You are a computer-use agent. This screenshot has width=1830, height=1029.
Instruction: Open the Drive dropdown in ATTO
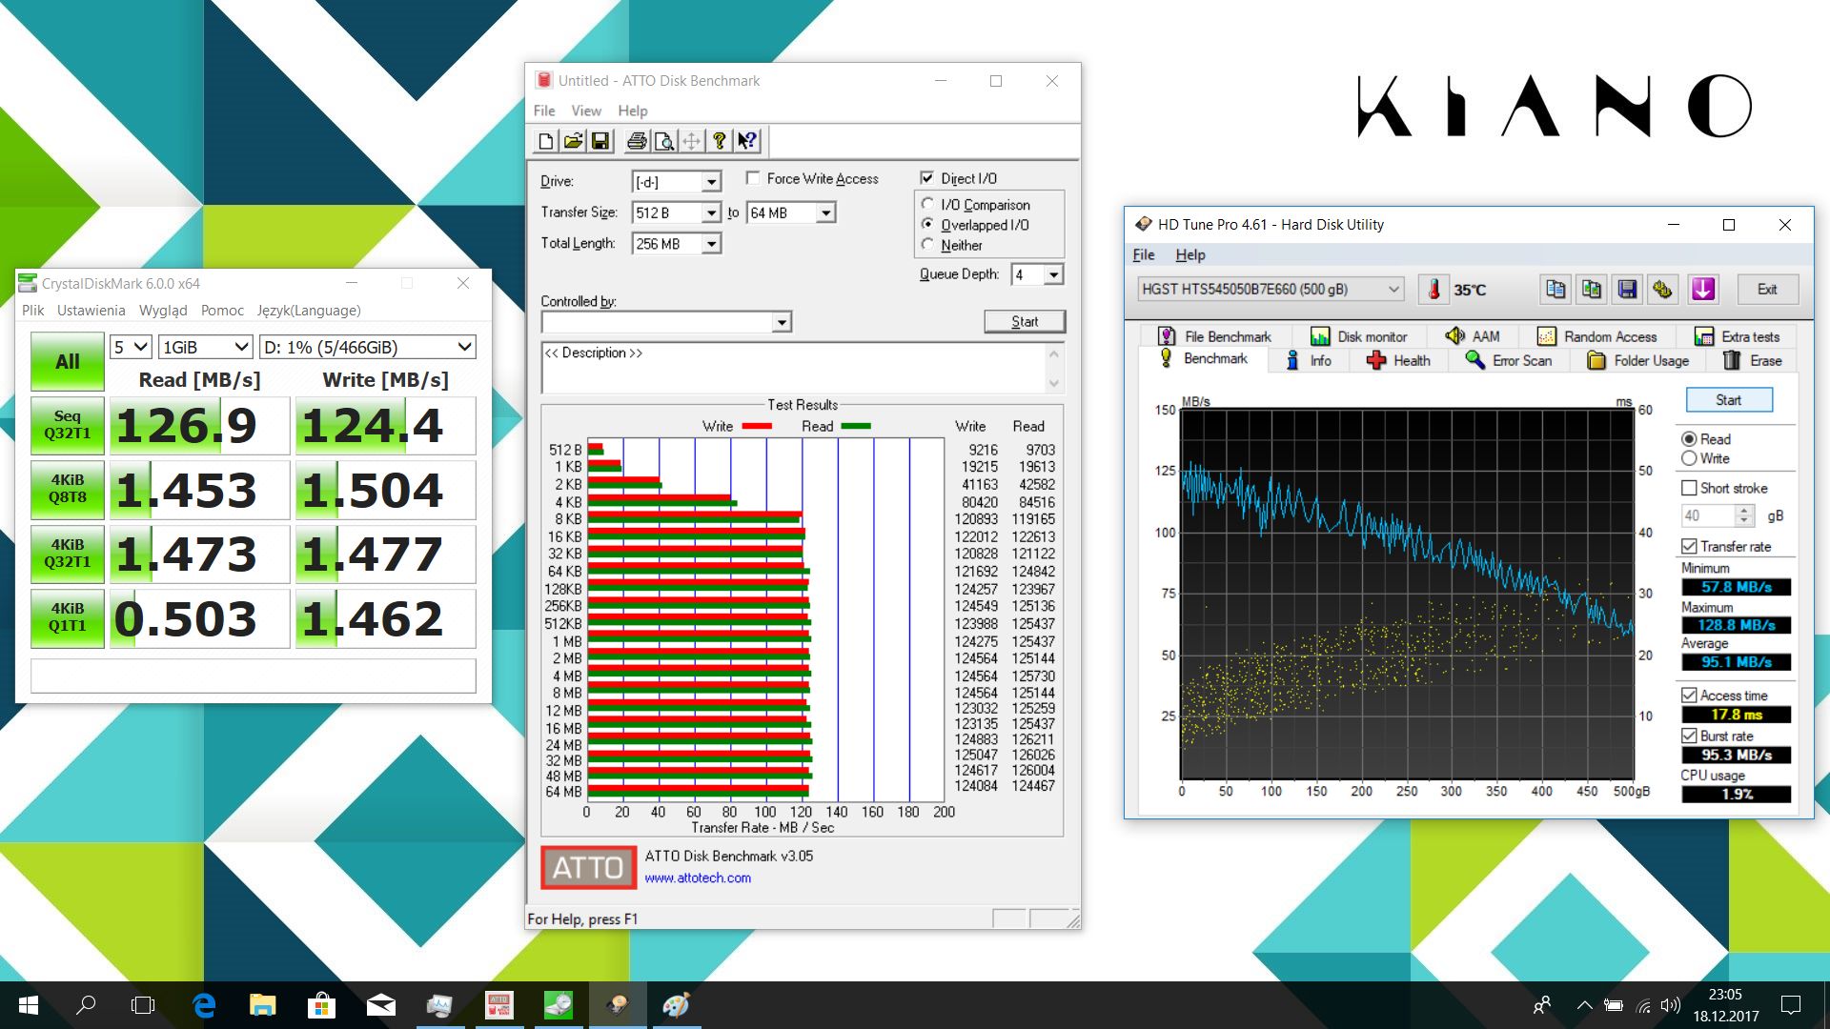click(x=709, y=181)
